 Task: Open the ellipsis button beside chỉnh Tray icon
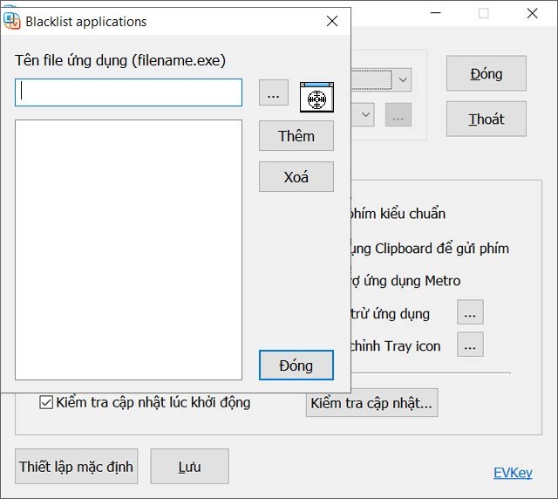[470, 345]
